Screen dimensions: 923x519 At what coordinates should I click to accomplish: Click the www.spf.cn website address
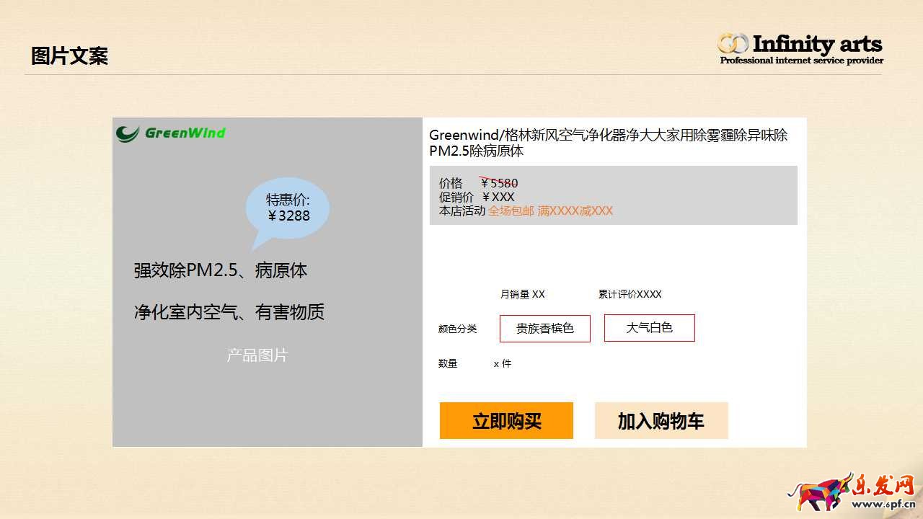click(883, 503)
